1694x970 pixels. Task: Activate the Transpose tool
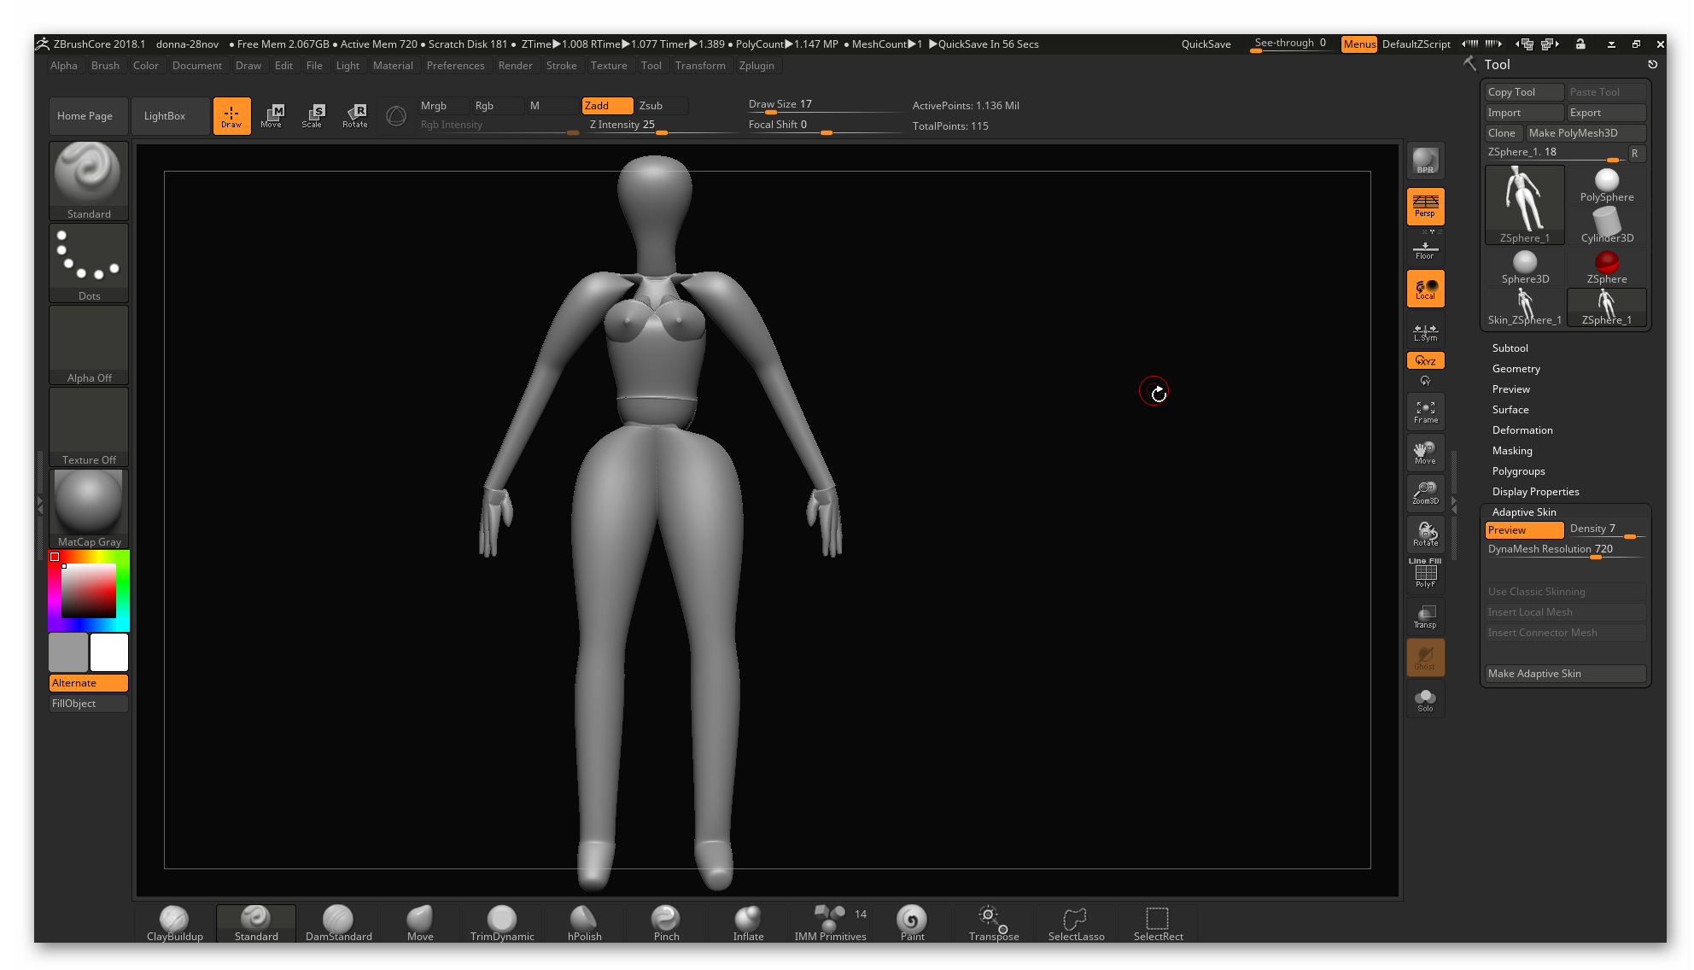(993, 923)
